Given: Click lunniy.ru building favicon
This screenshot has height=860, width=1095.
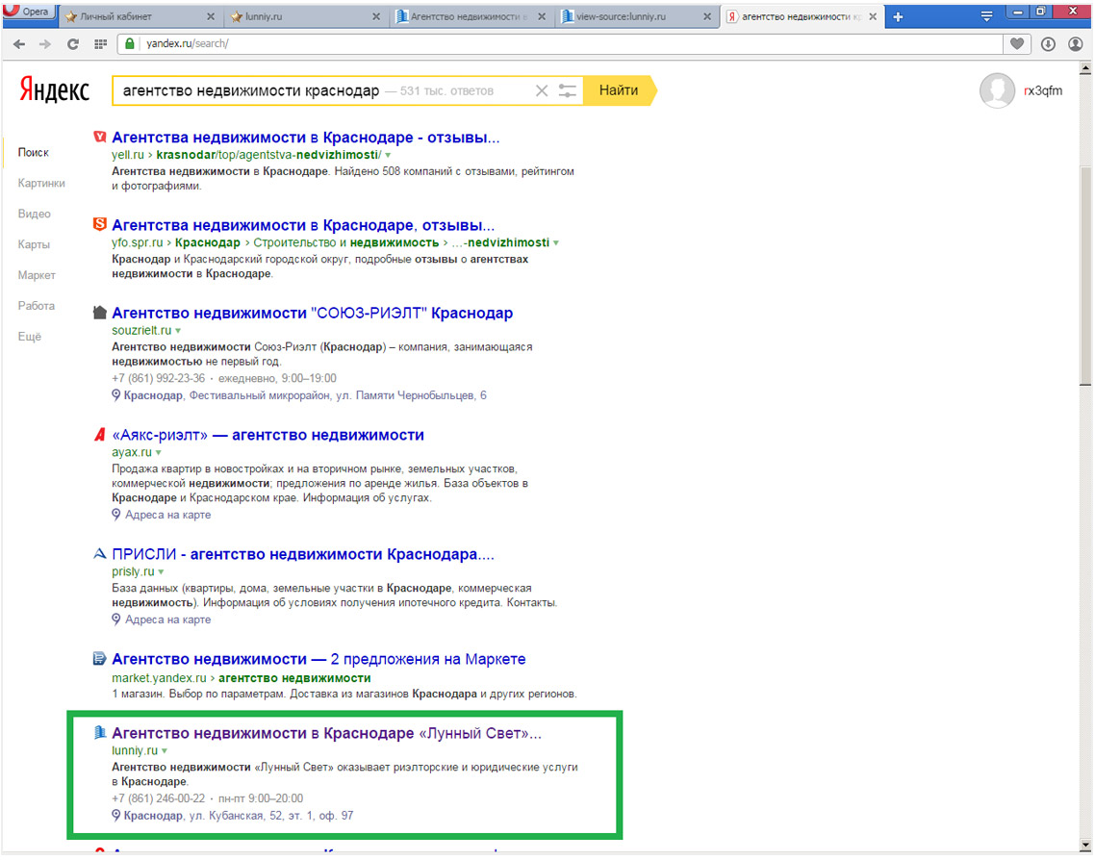Looking at the screenshot, I should (100, 732).
